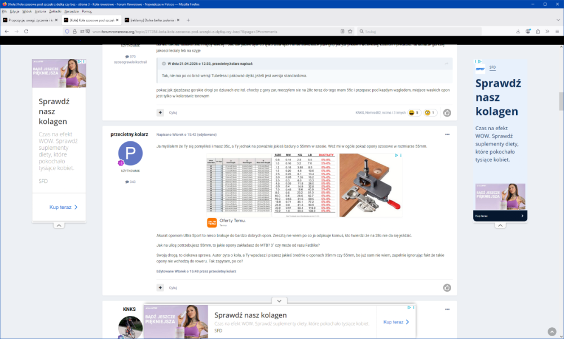This screenshot has height=339, width=564.
Task: Click the przecietny.kolarz purple P avatar
Action: pos(130,154)
